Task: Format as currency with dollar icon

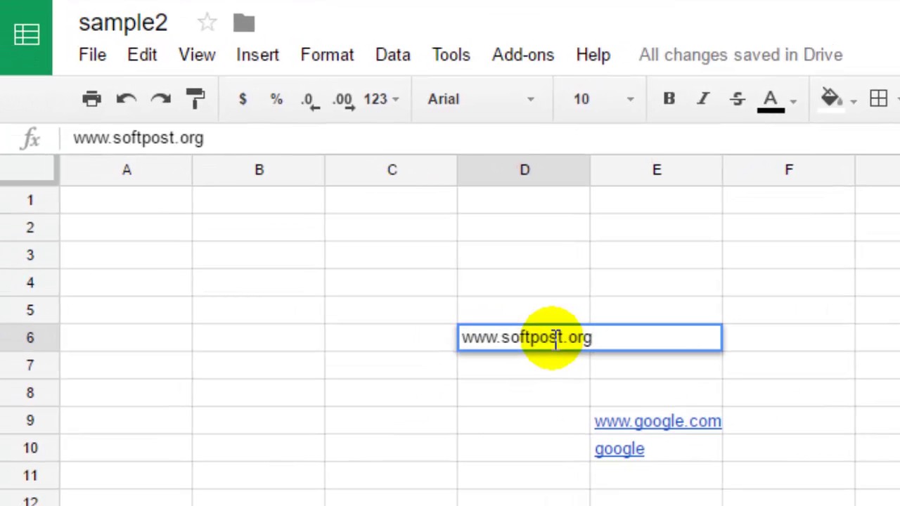Action: tap(243, 99)
